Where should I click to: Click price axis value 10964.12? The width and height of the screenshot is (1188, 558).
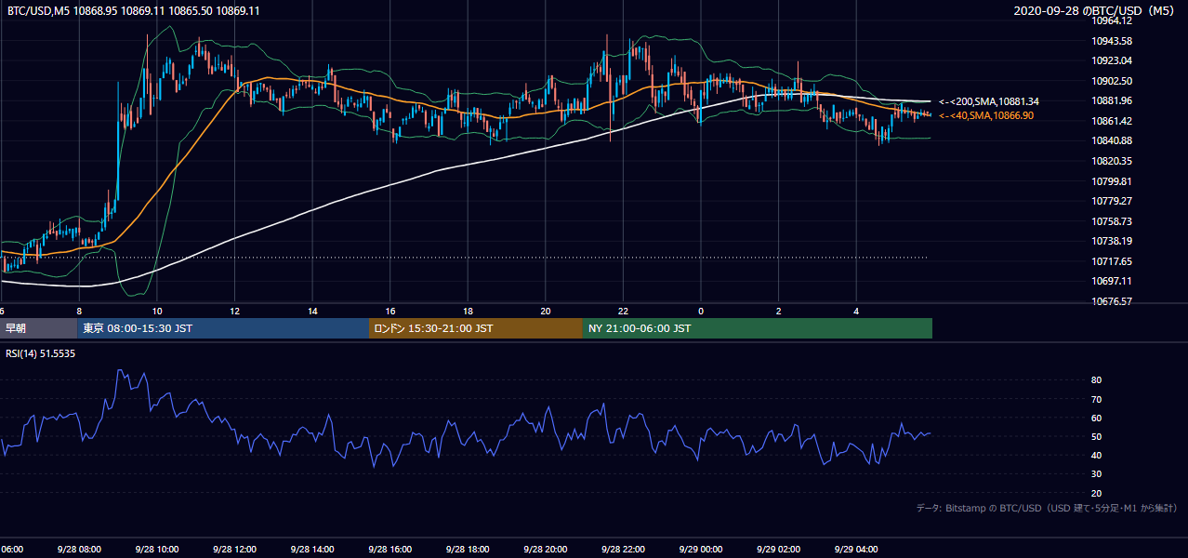1113,20
